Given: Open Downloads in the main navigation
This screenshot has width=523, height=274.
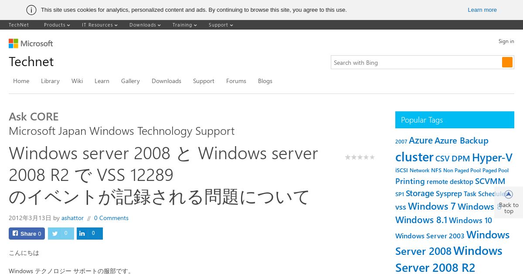Looking at the screenshot, I should 166,81.
